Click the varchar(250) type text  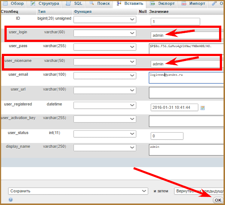(55, 146)
